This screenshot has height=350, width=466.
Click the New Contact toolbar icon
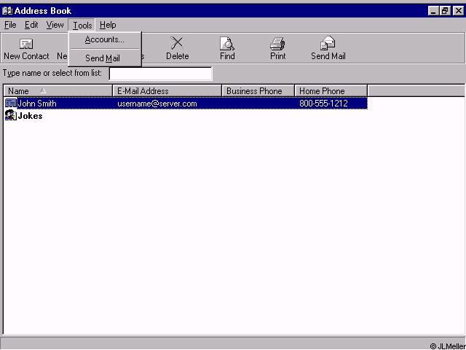click(x=26, y=44)
